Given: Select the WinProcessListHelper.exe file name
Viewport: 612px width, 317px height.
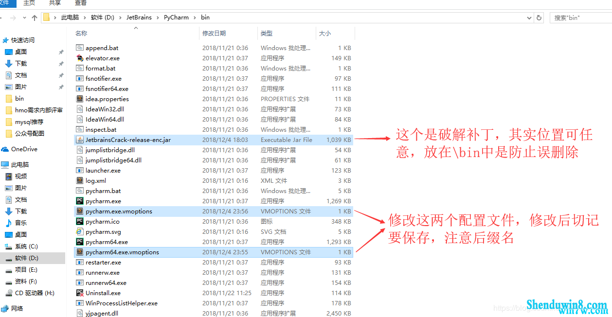Looking at the screenshot, I should [x=122, y=303].
